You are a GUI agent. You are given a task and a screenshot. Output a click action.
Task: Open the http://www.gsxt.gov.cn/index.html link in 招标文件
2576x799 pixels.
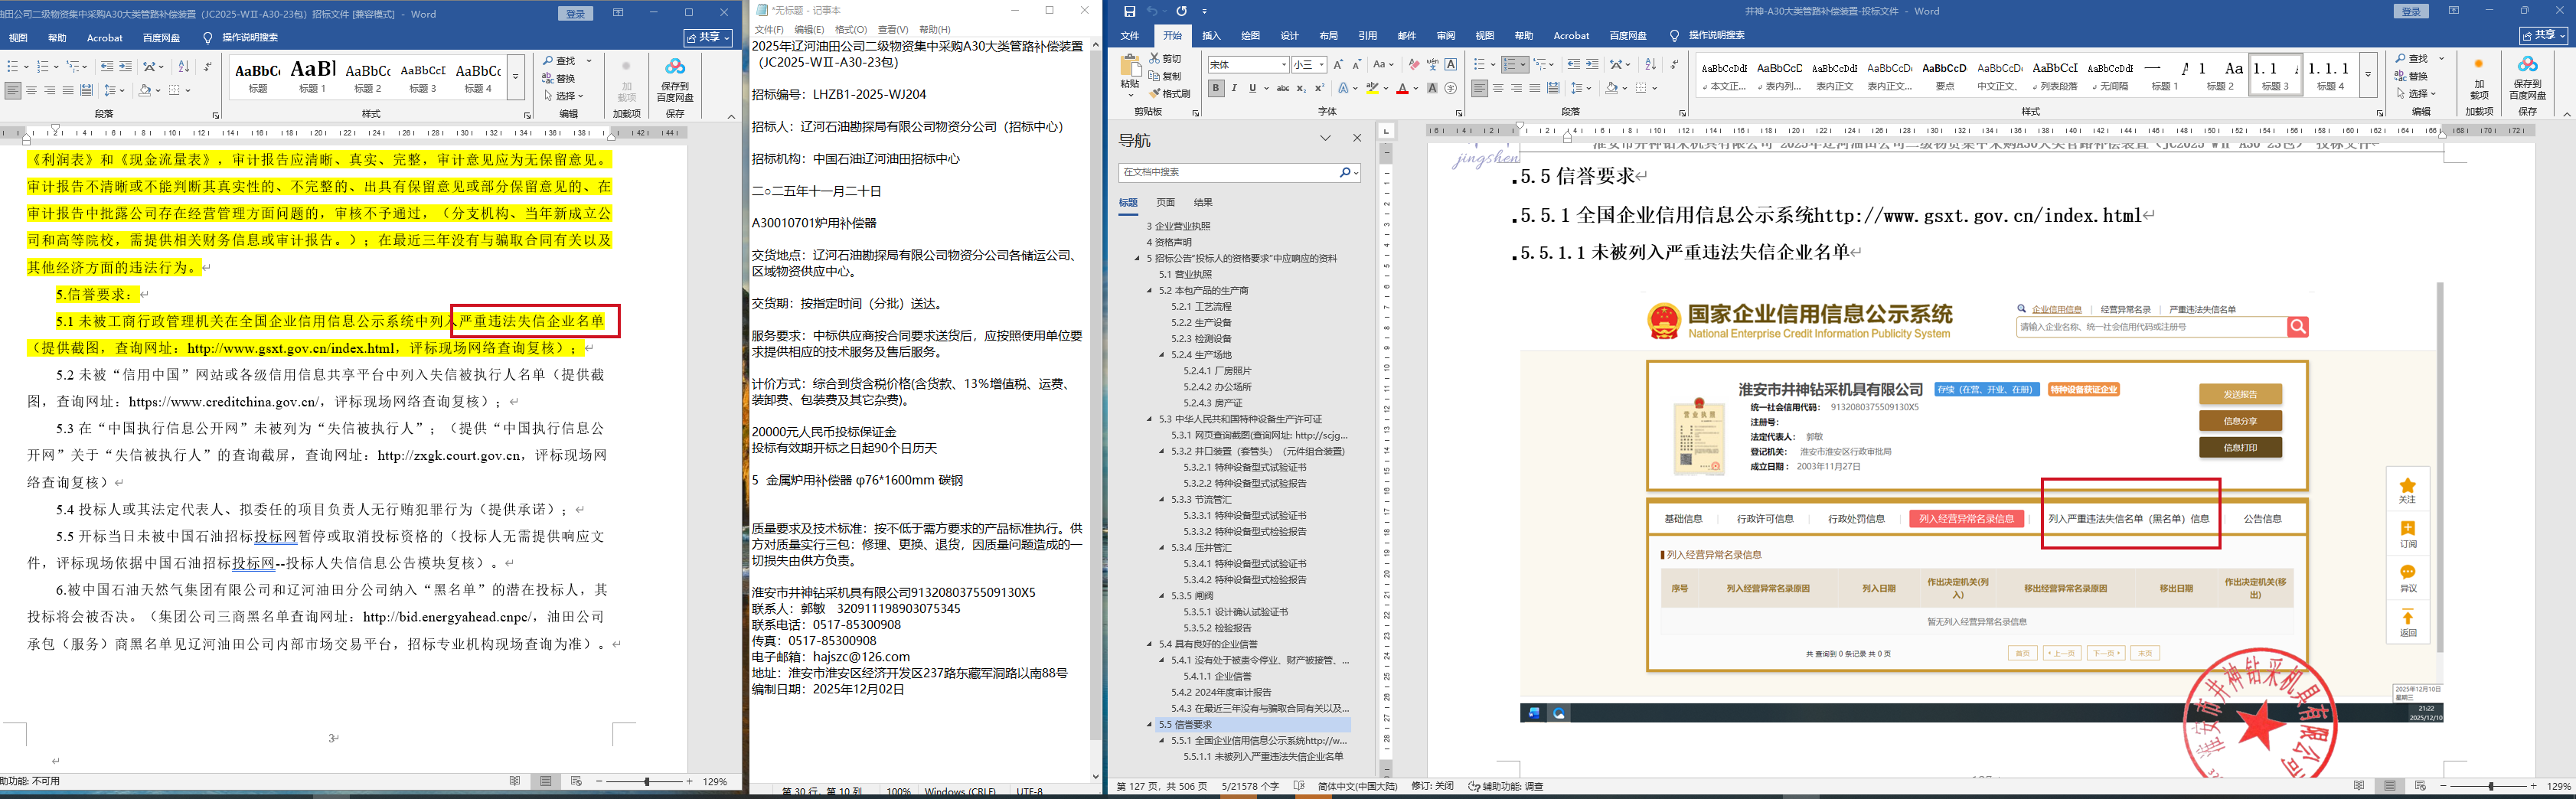tap(292, 349)
